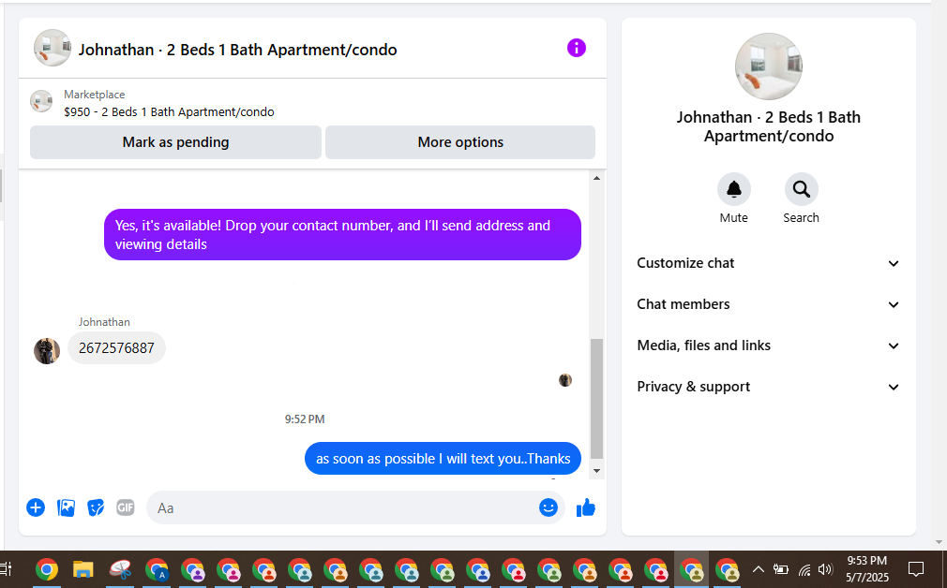Open File Explorer from the taskbar
Viewport: 947px width, 588px height.
click(x=83, y=569)
